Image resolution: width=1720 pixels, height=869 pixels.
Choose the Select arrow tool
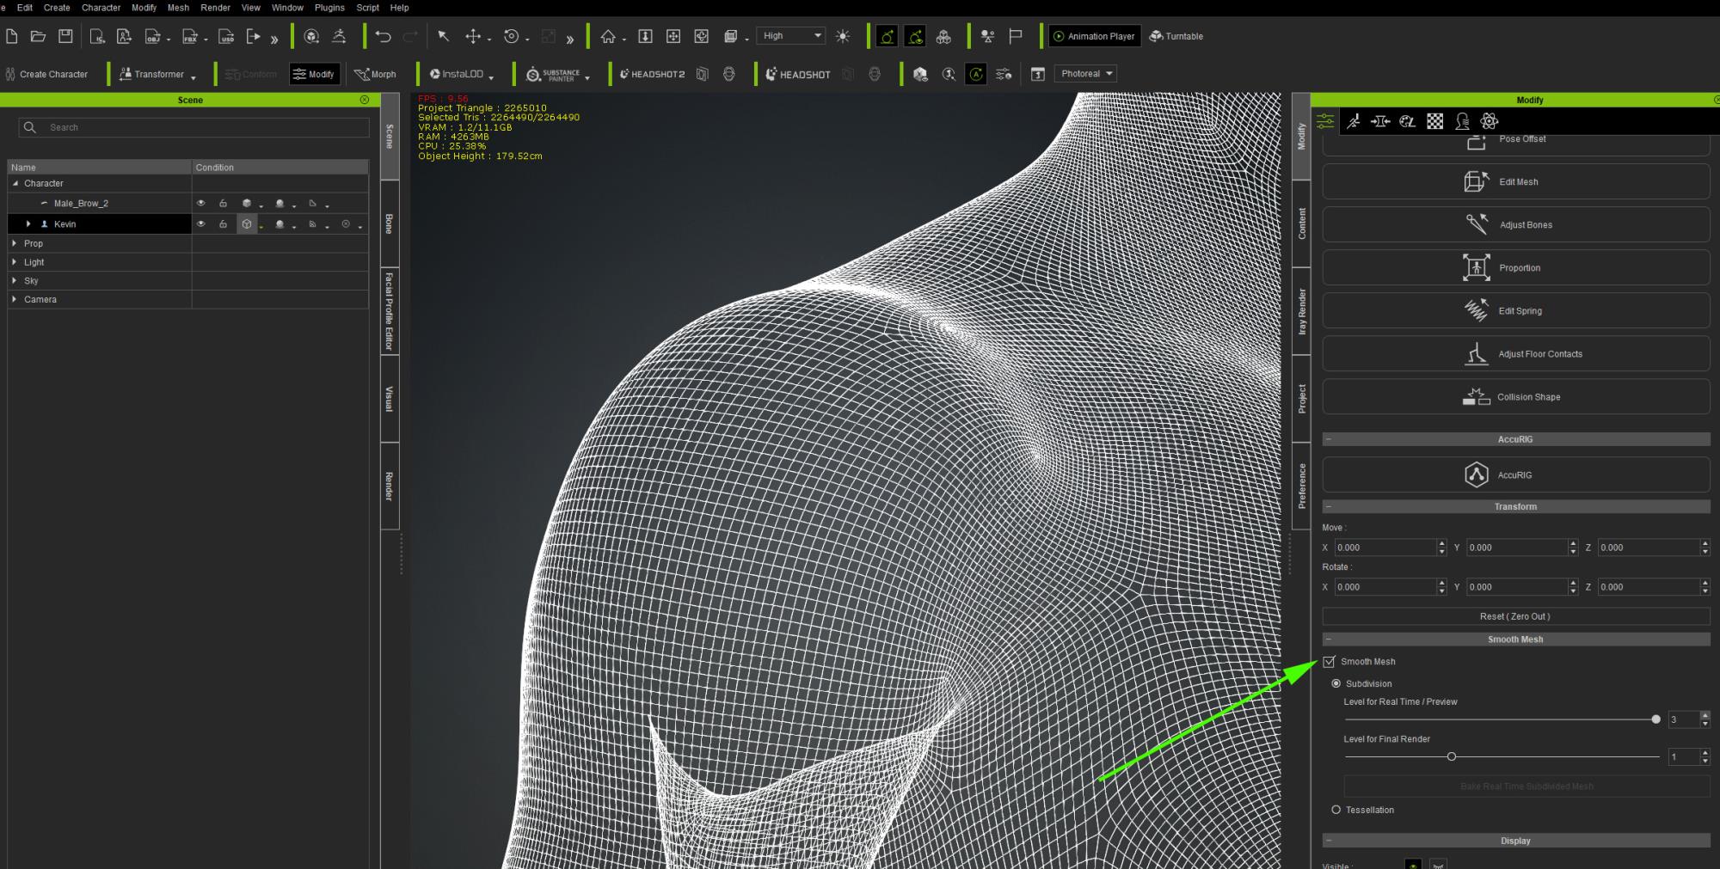click(x=444, y=36)
